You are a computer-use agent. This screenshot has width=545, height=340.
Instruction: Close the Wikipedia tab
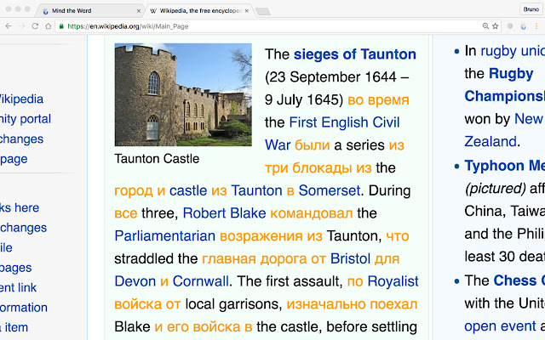click(246, 11)
